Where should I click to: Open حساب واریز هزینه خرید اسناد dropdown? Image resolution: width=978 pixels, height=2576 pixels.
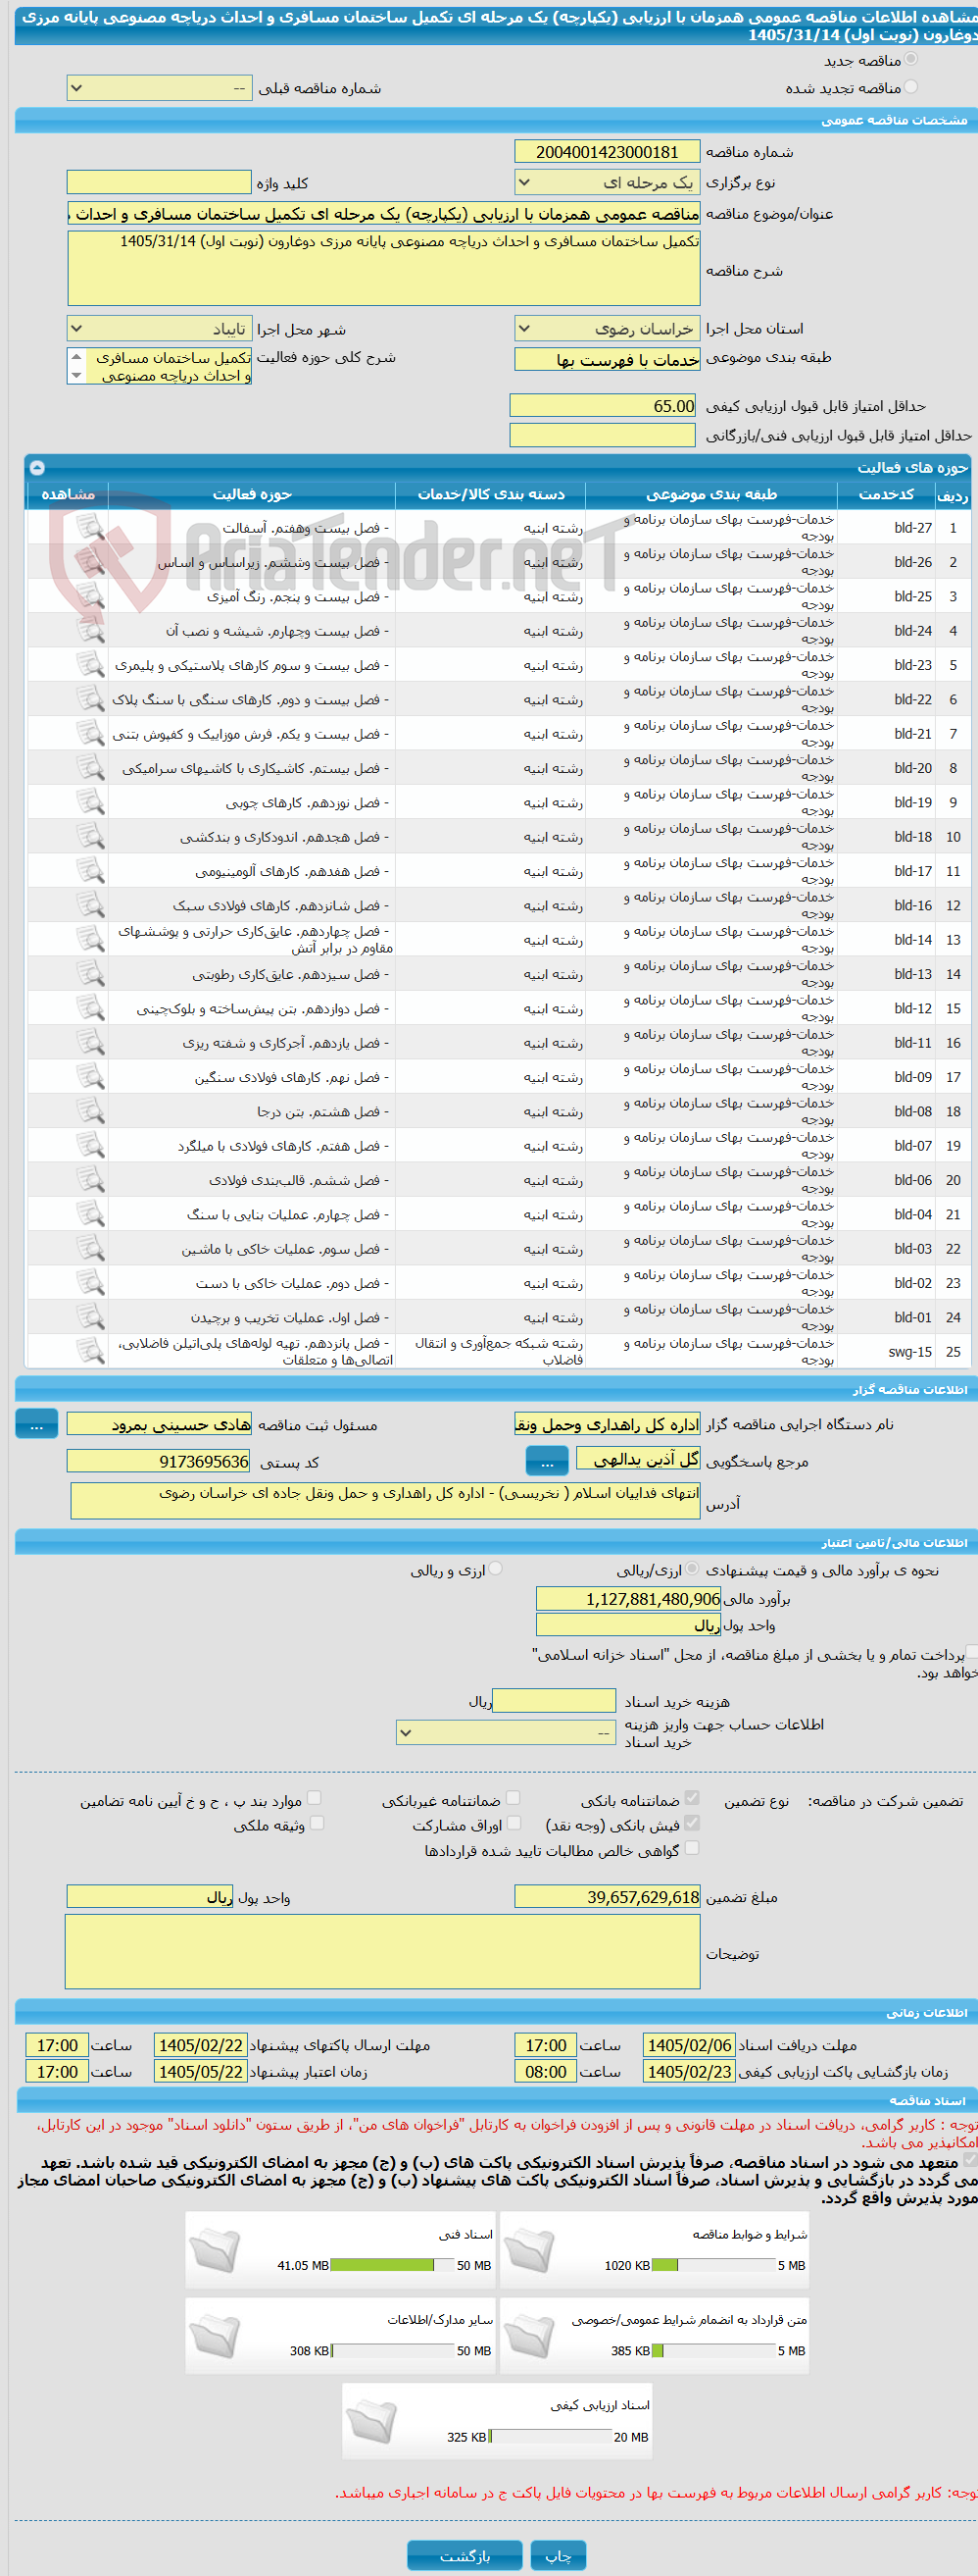tap(506, 1732)
